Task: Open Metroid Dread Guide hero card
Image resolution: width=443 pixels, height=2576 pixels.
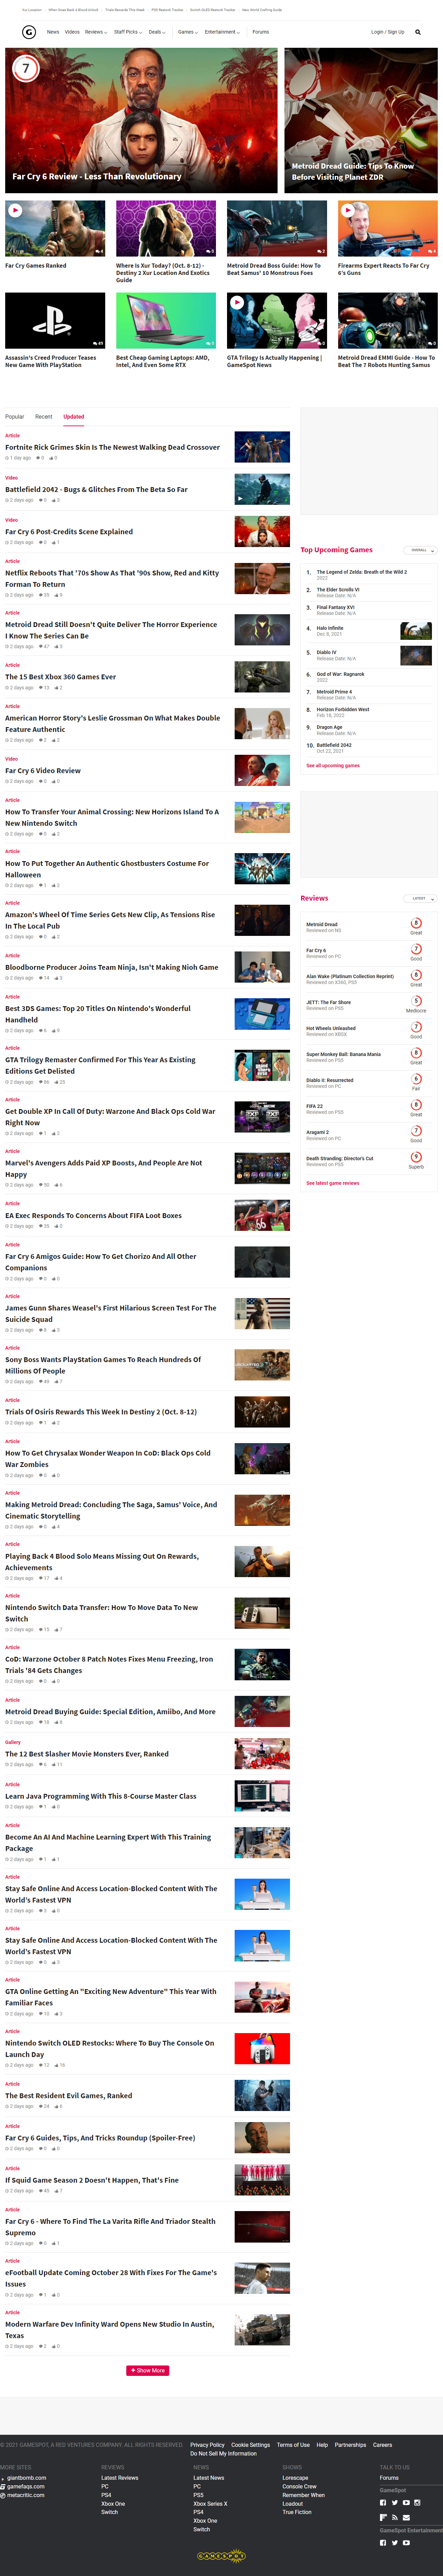Action: coord(361,120)
